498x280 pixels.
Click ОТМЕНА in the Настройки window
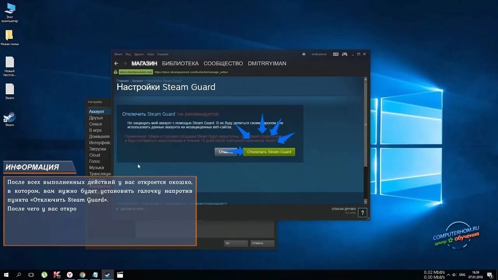[x=262, y=243]
